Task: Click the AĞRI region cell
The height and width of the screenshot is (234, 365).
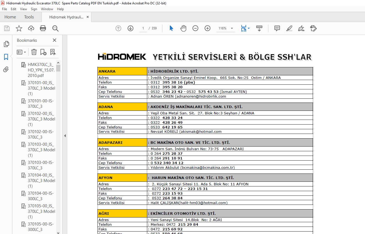Action: pyautogui.click(x=122, y=213)
